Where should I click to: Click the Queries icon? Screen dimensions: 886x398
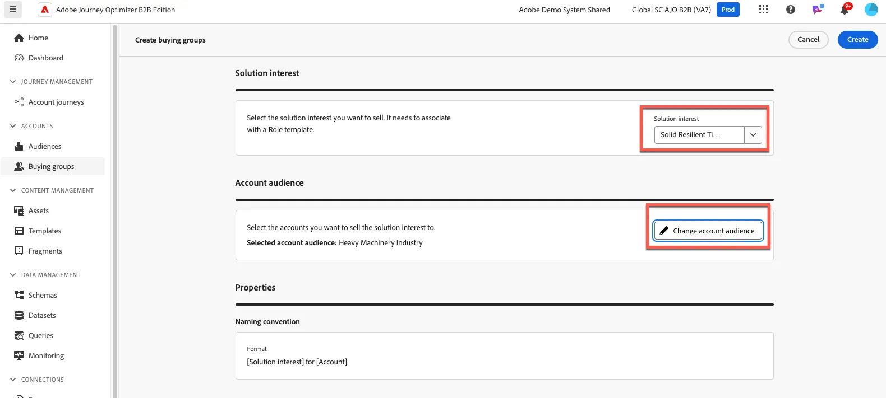[x=19, y=336]
